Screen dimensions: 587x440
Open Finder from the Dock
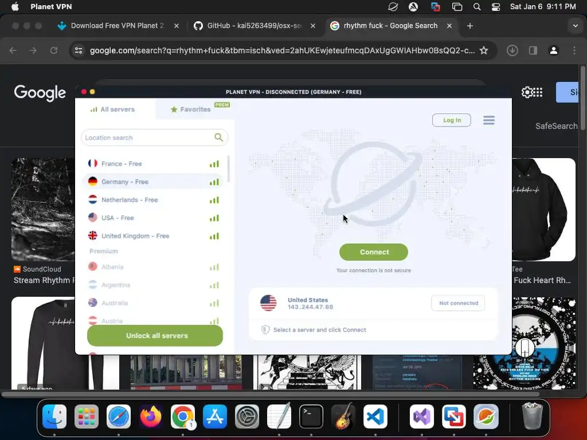(x=54, y=416)
